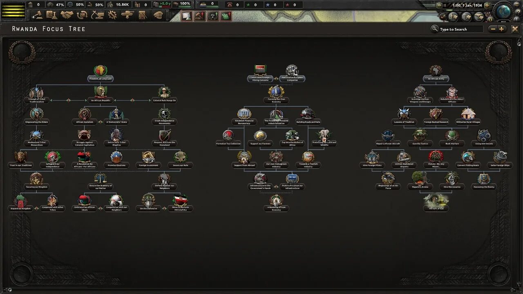Select 'Establish Financial Bureaucracy' focus
523x294 pixels.
244,117
